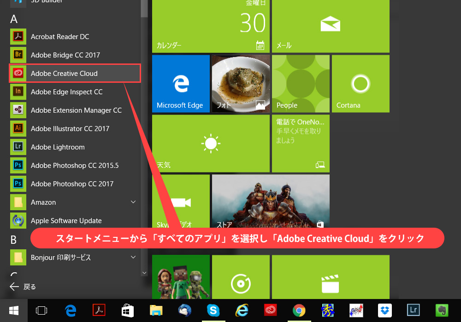Open the メール mail tile
Image resolution: width=461 pixels, height=322 pixels.
331,26
